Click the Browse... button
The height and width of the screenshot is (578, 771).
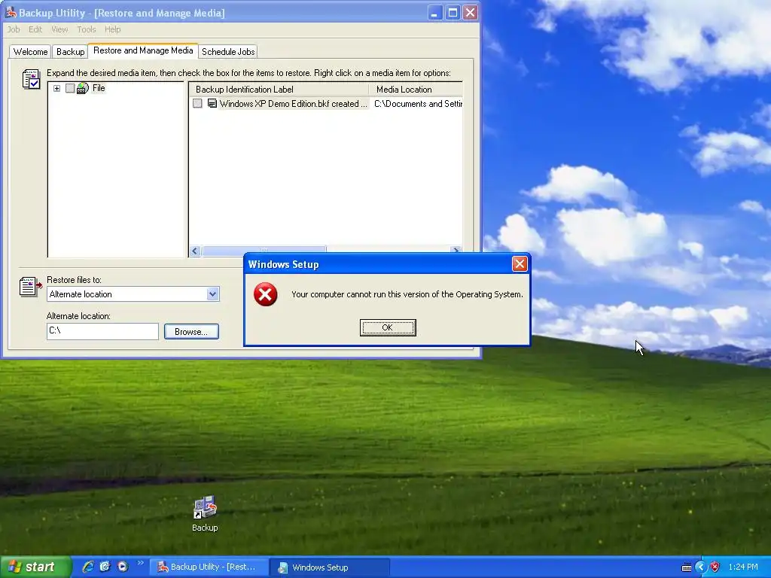[191, 332]
